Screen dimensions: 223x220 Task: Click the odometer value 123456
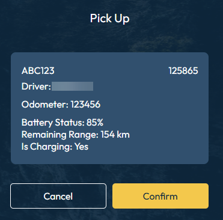[85, 105]
